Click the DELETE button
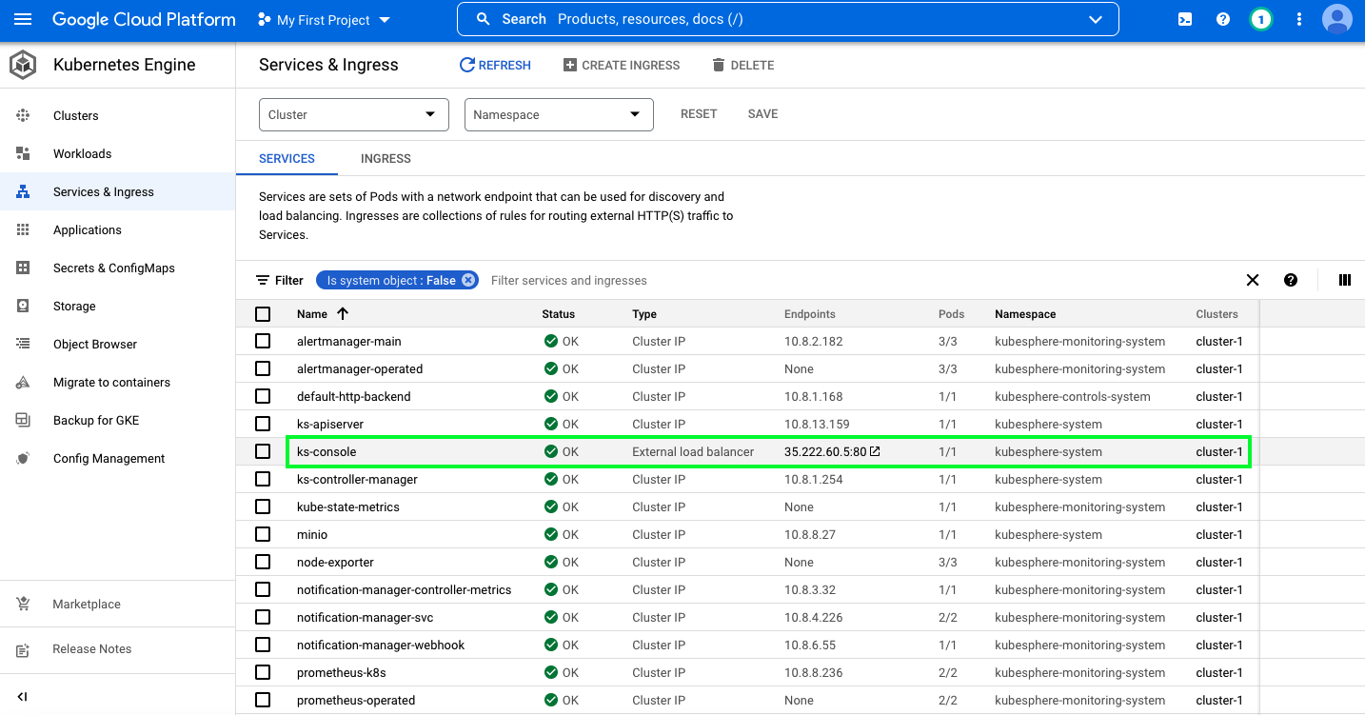Screen dimensions: 1365x715 point(743,65)
